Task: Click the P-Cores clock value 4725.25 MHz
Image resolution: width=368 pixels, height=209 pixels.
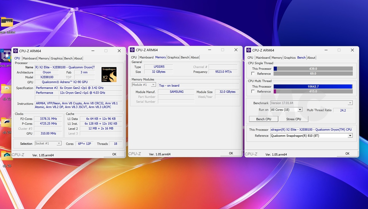Action: [x=48, y=123]
